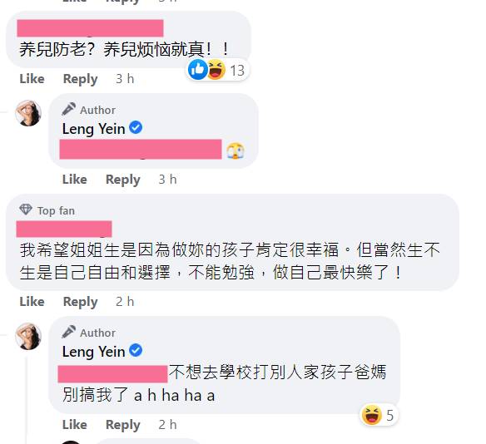This screenshot has height=444, width=486.
Task: Open Leng Yein profile name in first reply
Action: 93,129
